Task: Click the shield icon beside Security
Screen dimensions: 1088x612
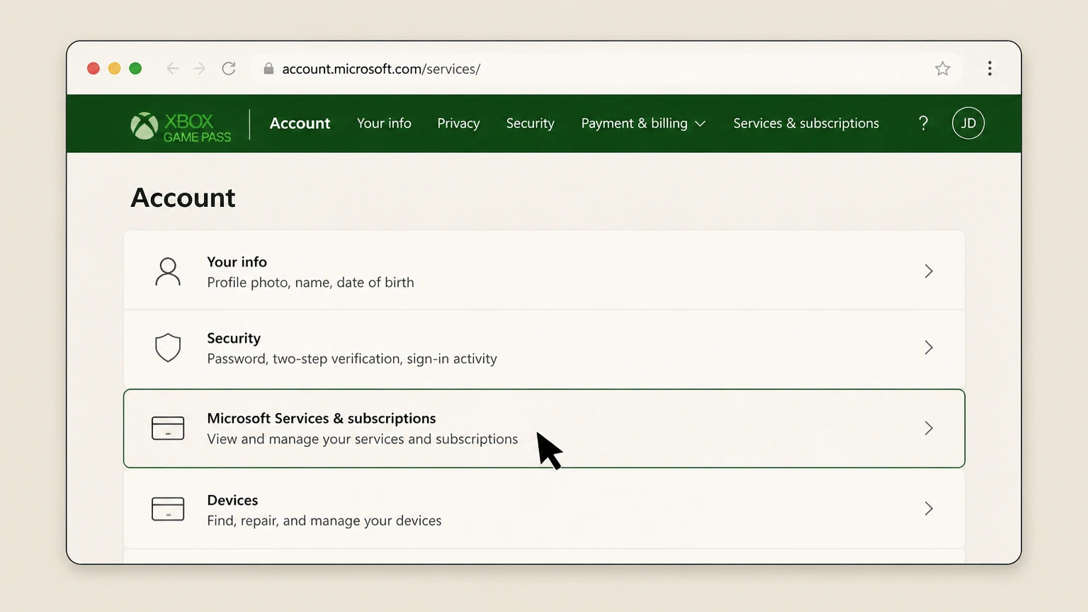Action: (168, 348)
